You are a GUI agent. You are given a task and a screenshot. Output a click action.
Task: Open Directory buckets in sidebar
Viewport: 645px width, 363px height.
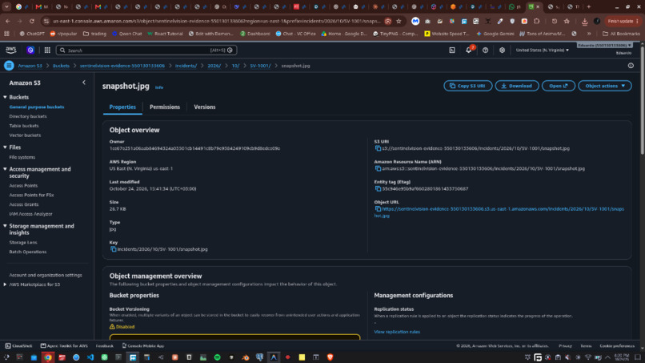coord(28,116)
